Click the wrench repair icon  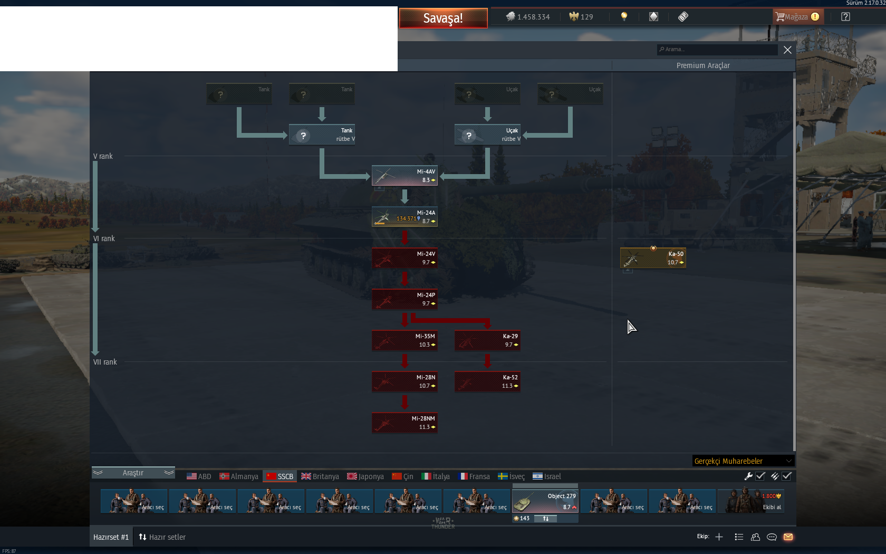coord(748,476)
